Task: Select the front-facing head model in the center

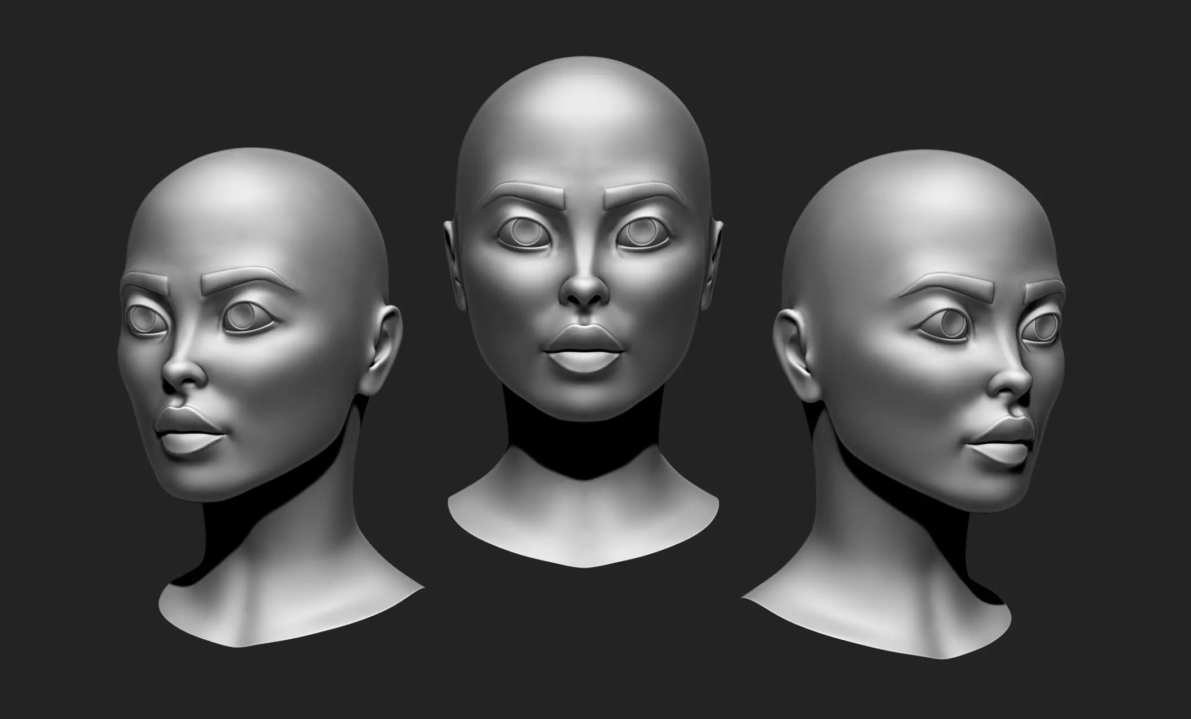Action: pyautogui.click(x=583, y=312)
